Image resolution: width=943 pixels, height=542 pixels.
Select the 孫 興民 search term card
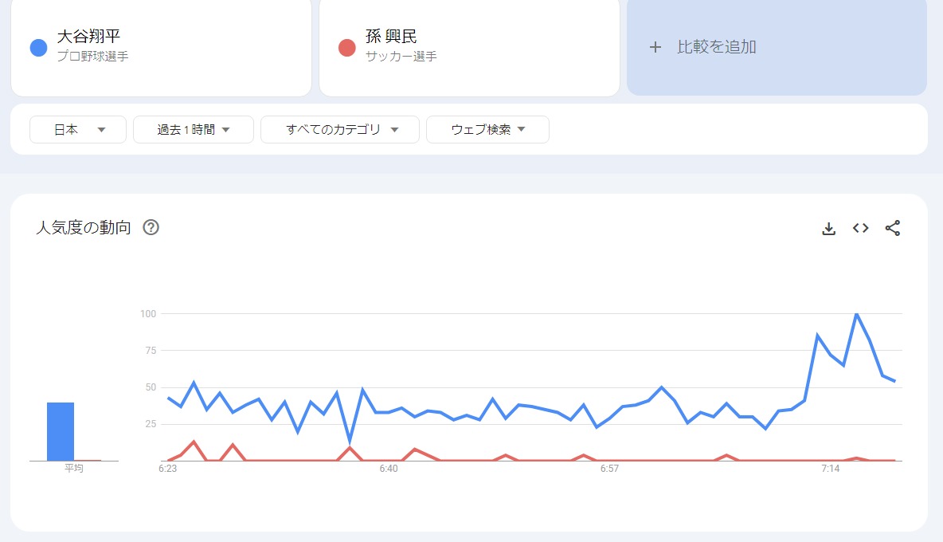point(469,47)
